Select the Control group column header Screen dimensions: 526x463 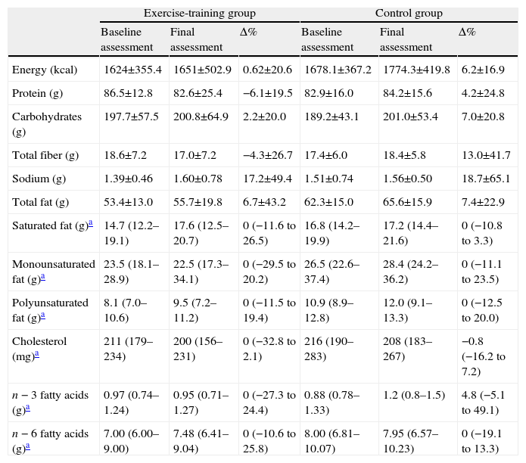coord(409,13)
